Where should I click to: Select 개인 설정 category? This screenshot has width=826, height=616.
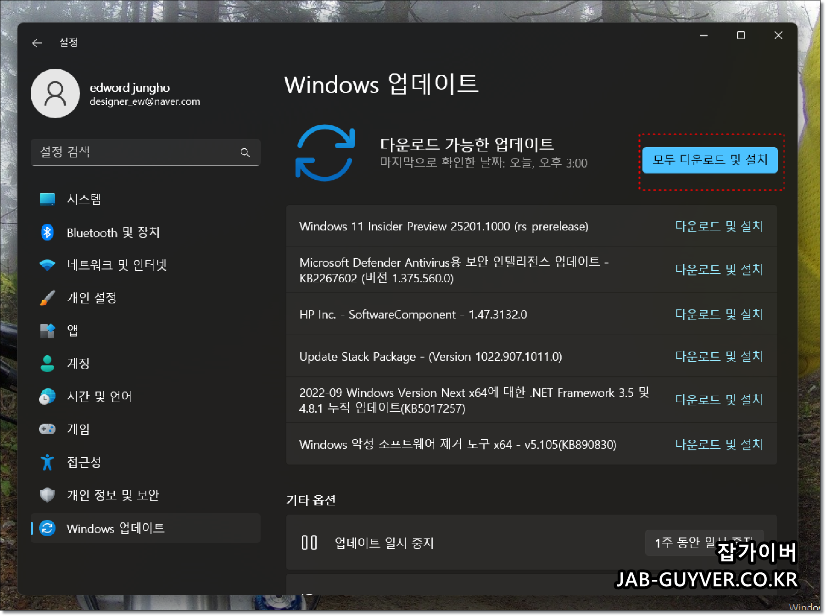coord(145,298)
